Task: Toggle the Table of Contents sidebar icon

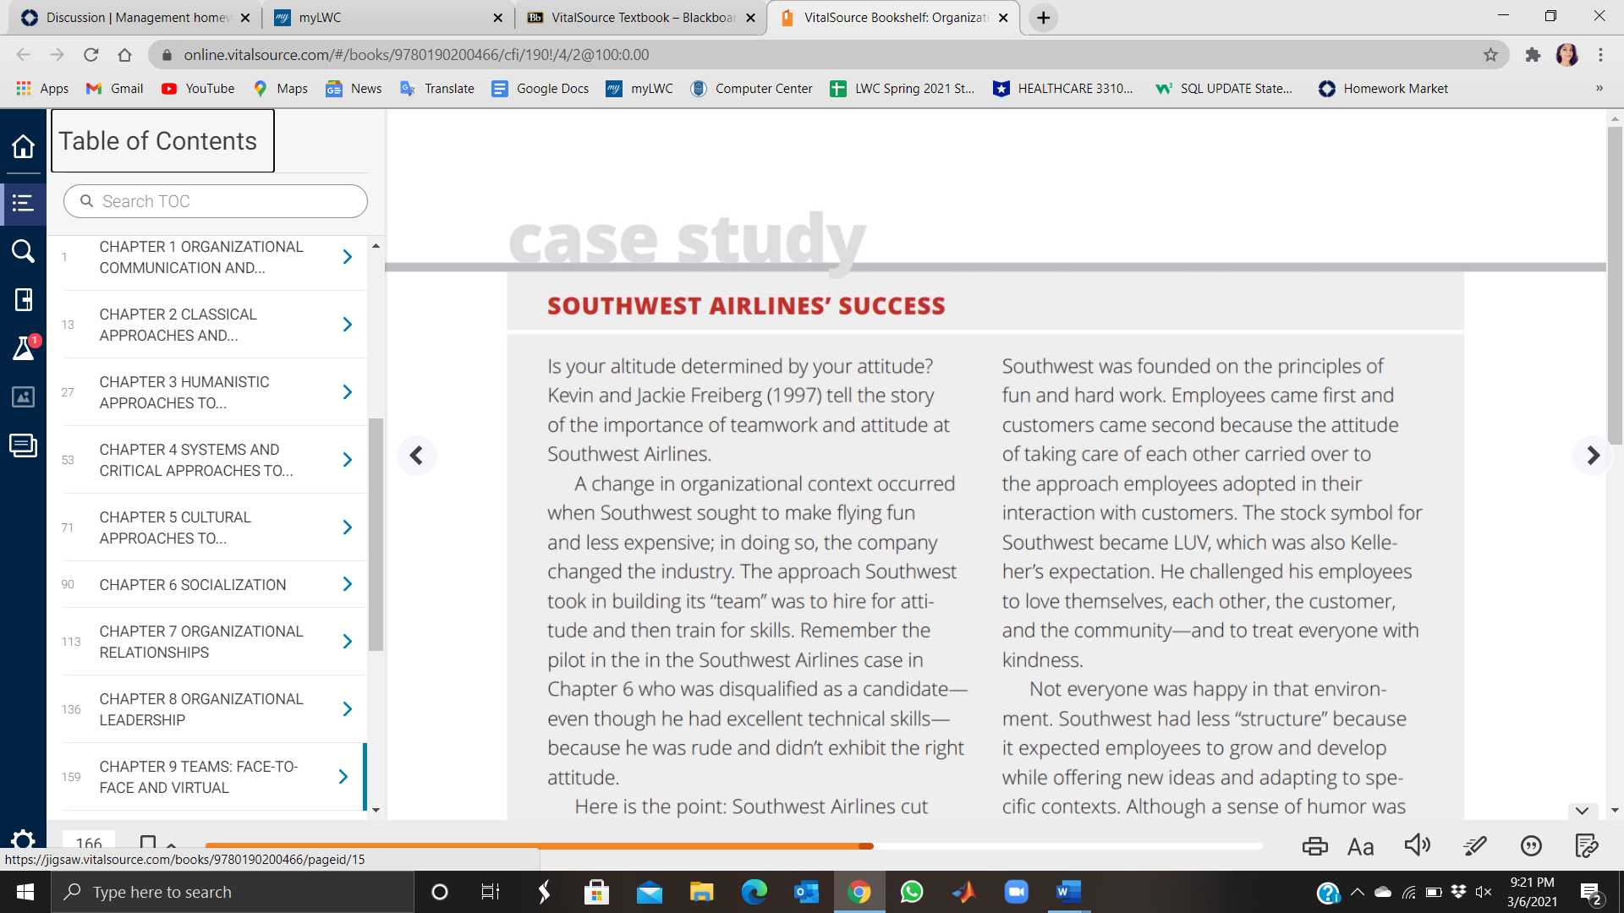Action: tap(23, 203)
